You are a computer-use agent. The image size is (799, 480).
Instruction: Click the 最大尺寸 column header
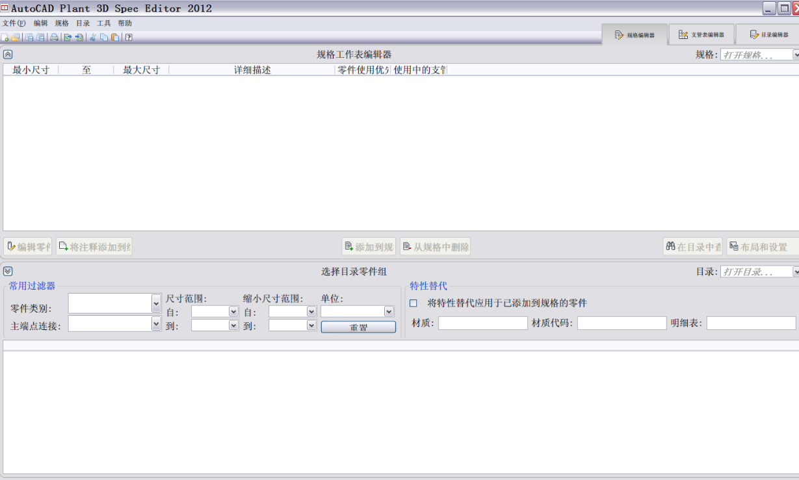tap(141, 70)
